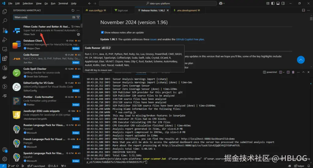Install the Code Spell Checker extension
313x168 pixels.
(x=76, y=77)
